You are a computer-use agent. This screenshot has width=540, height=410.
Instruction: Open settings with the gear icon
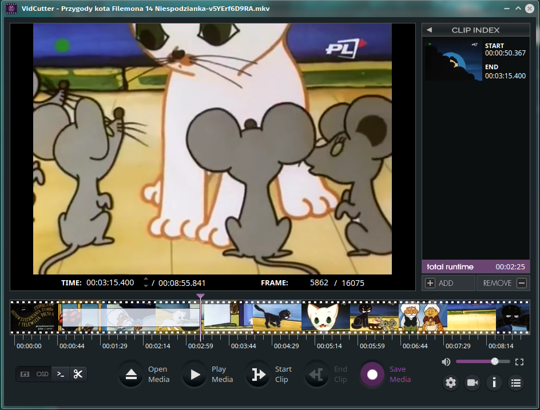coord(451,383)
